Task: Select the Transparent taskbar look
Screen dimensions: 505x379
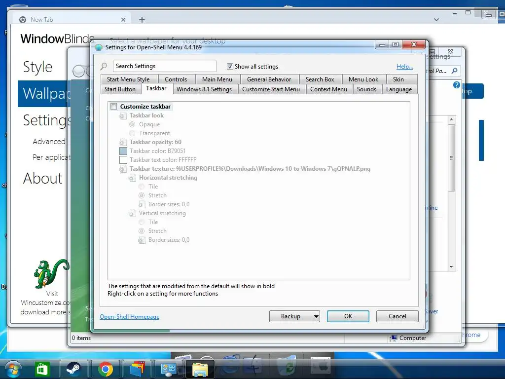Action: (x=132, y=133)
